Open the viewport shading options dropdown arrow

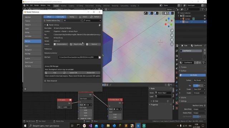pos(172,13)
